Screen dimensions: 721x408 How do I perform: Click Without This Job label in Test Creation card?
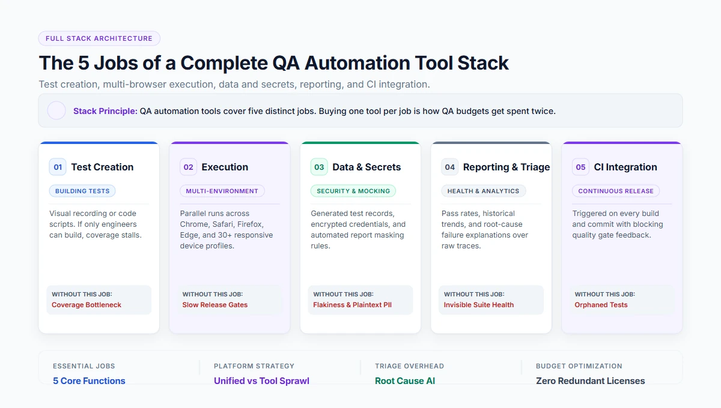point(82,295)
